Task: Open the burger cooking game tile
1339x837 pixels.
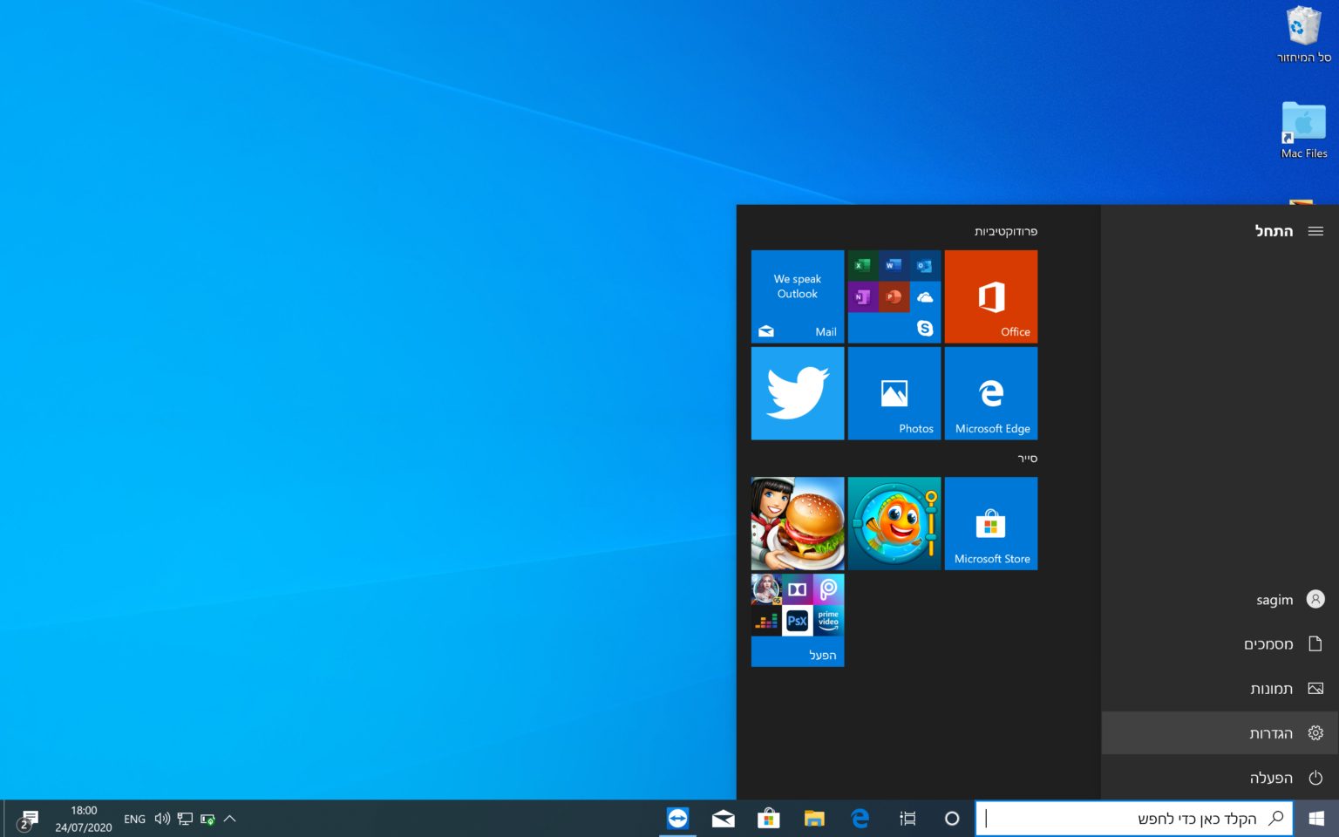Action: pyautogui.click(x=797, y=523)
